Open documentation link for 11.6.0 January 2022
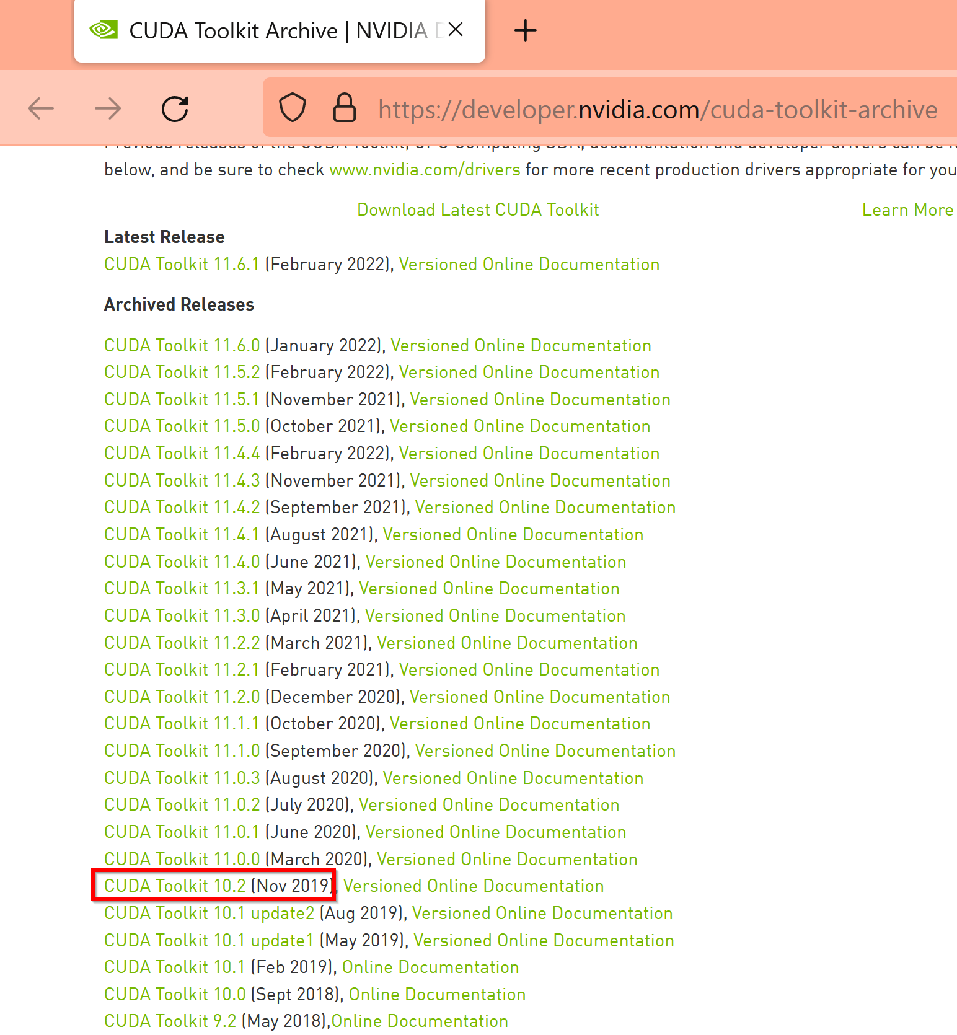Screen dimensions: 957x1035 [521, 346]
